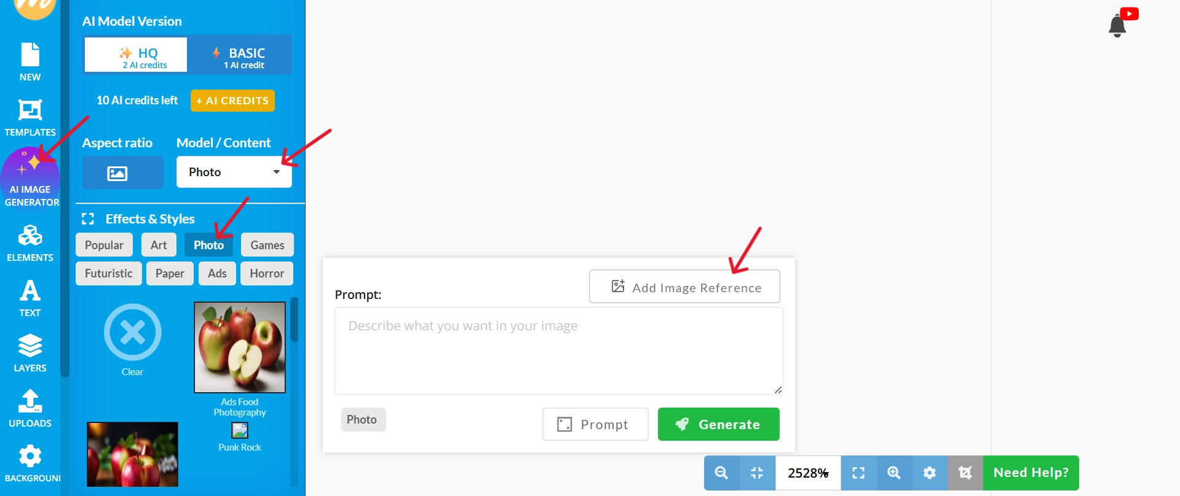Open the aspect ratio image selector
The image size is (1180, 496).
pos(122,172)
